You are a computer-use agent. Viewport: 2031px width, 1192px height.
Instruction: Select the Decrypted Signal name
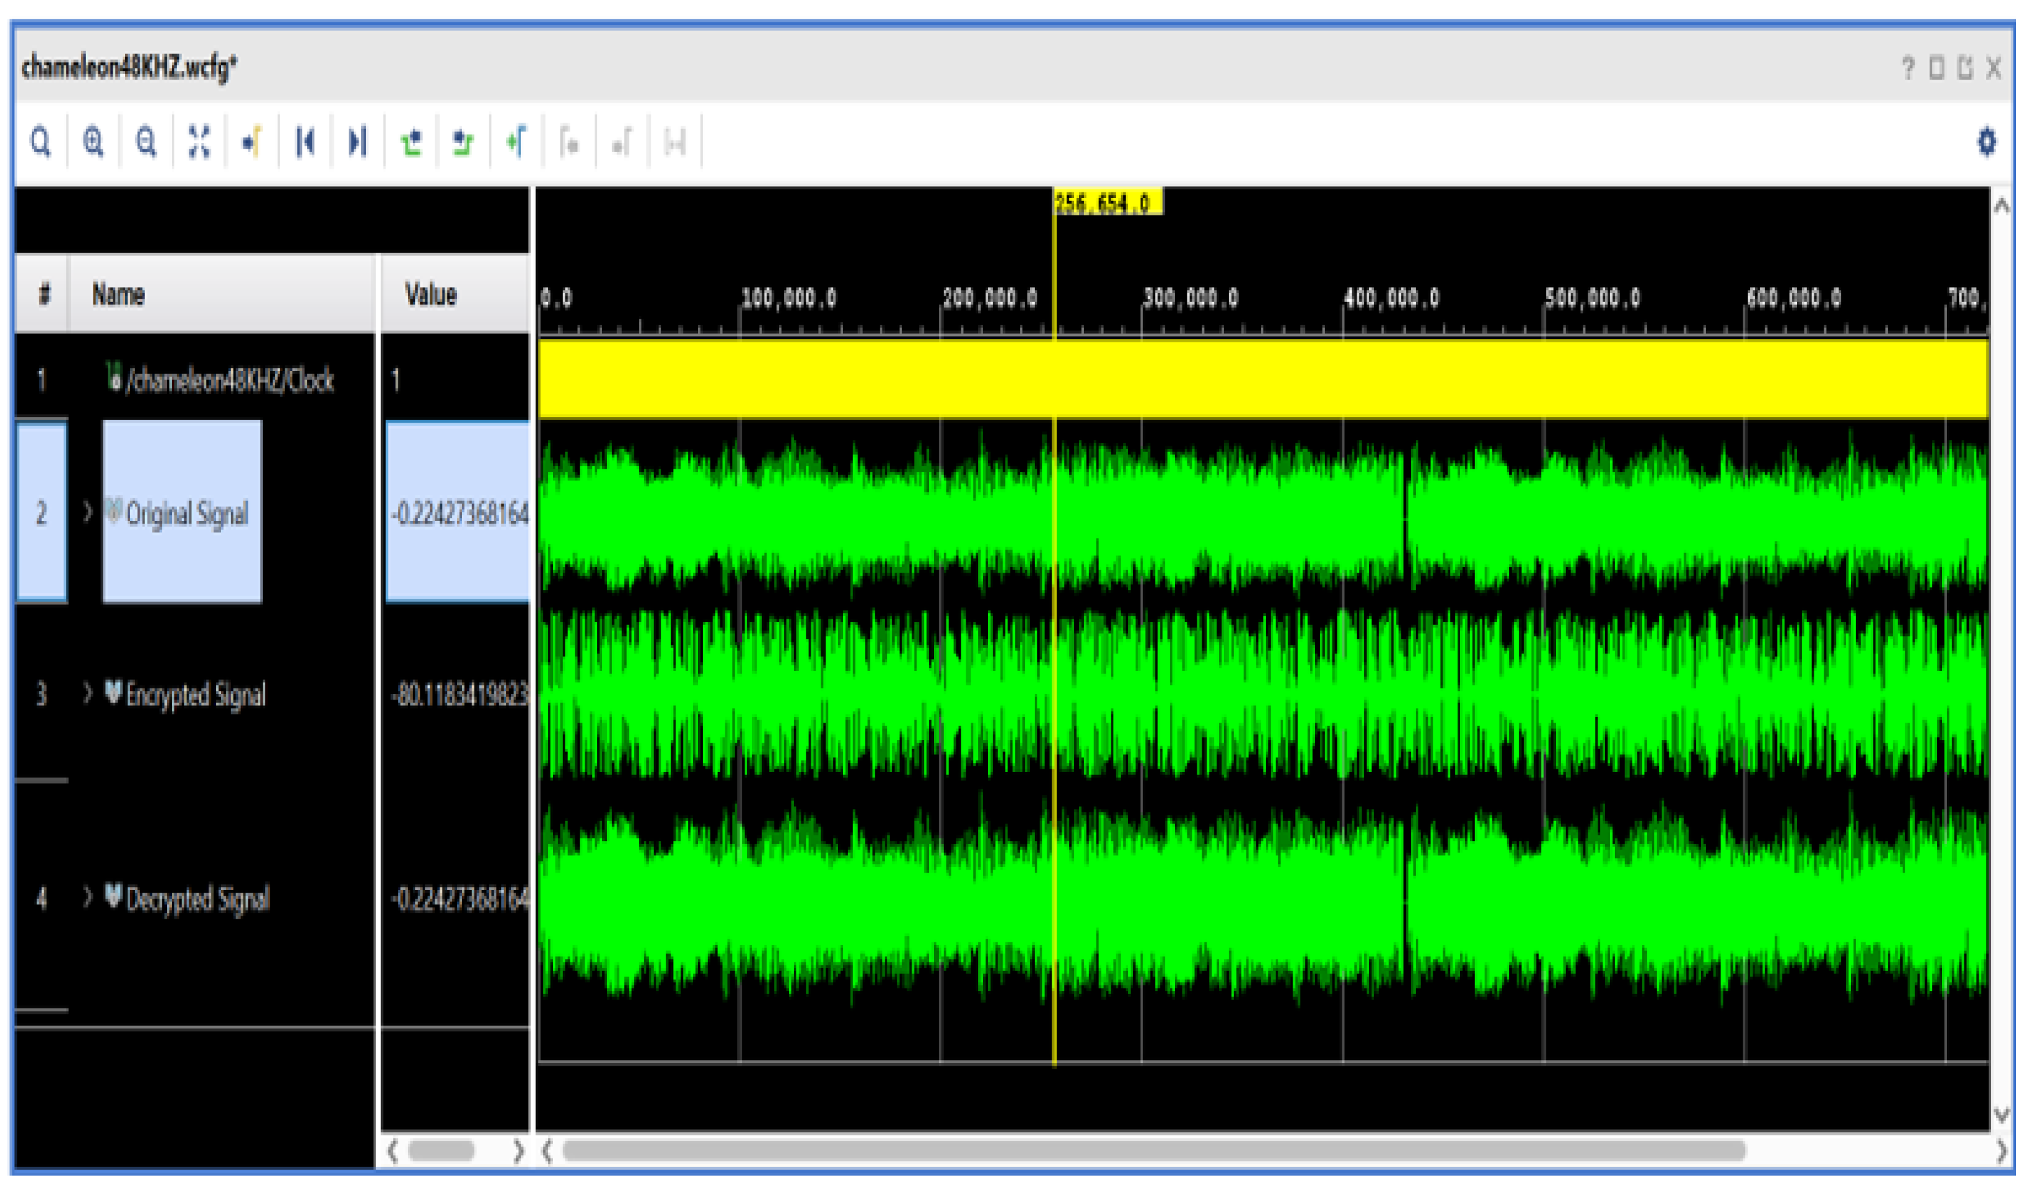(197, 899)
